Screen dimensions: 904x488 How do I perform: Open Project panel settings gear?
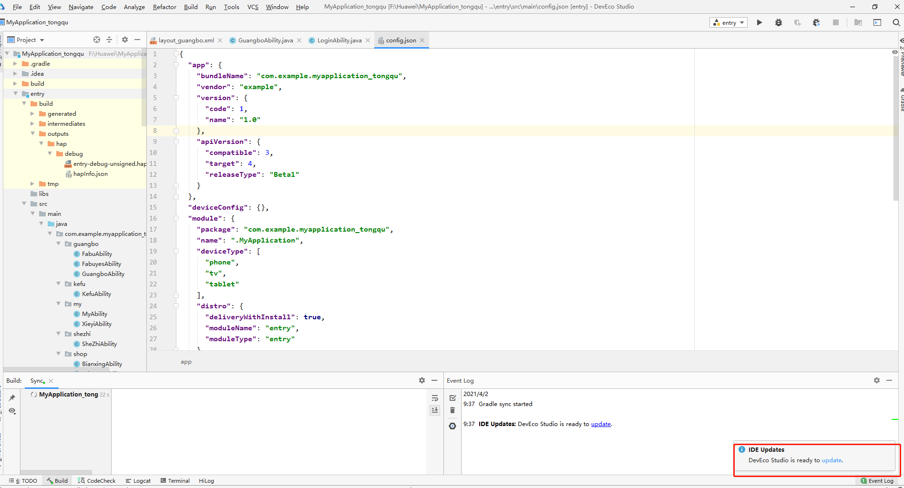tap(125, 40)
